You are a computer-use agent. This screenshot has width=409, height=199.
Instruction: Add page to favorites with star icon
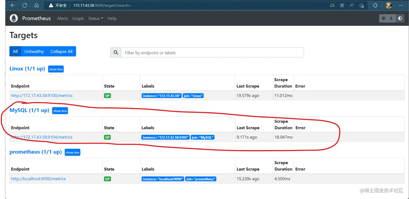[361, 5]
